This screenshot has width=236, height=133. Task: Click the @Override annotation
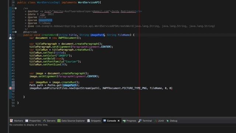pyautogui.click(x=30, y=32)
